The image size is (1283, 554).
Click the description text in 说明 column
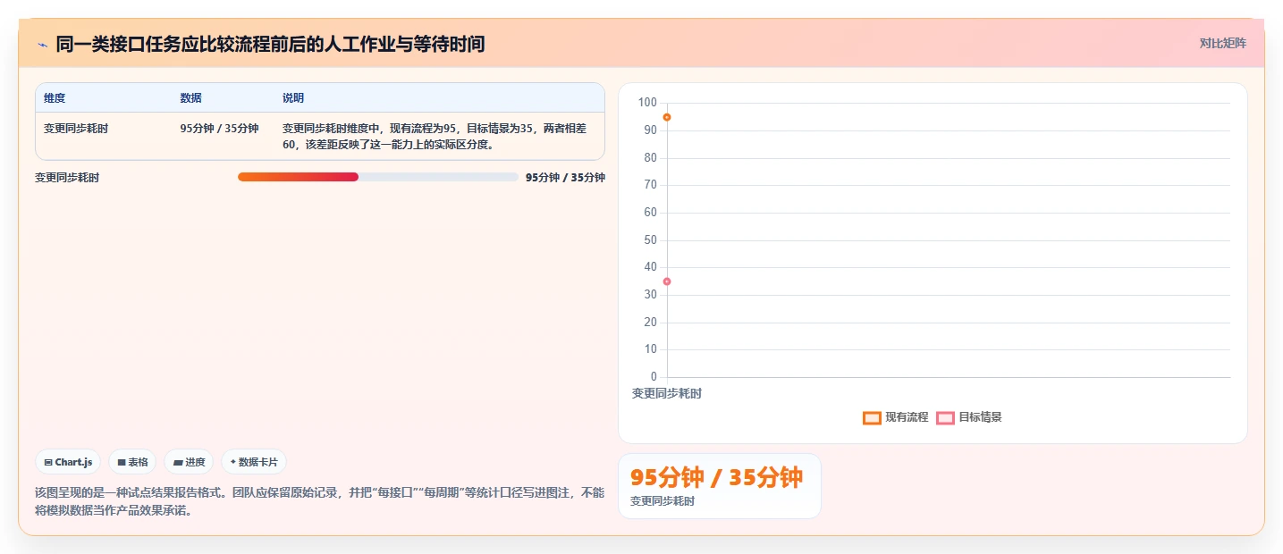coord(435,137)
